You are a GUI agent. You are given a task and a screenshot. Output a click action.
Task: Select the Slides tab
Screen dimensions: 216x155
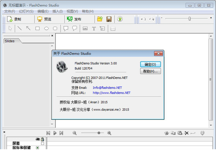click(x=11, y=41)
